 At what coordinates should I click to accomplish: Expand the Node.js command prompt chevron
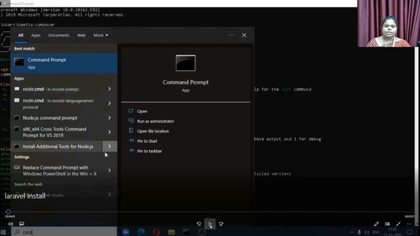110,118
